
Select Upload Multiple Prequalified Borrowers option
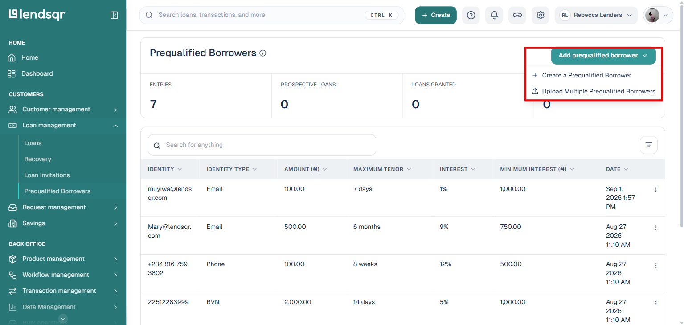tap(594, 92)
